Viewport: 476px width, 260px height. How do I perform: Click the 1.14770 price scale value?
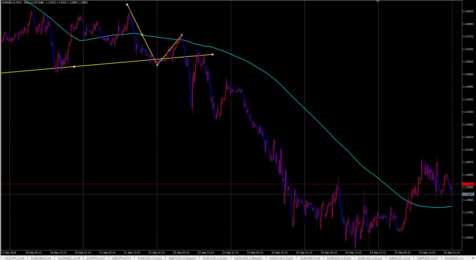pos(468,37)
